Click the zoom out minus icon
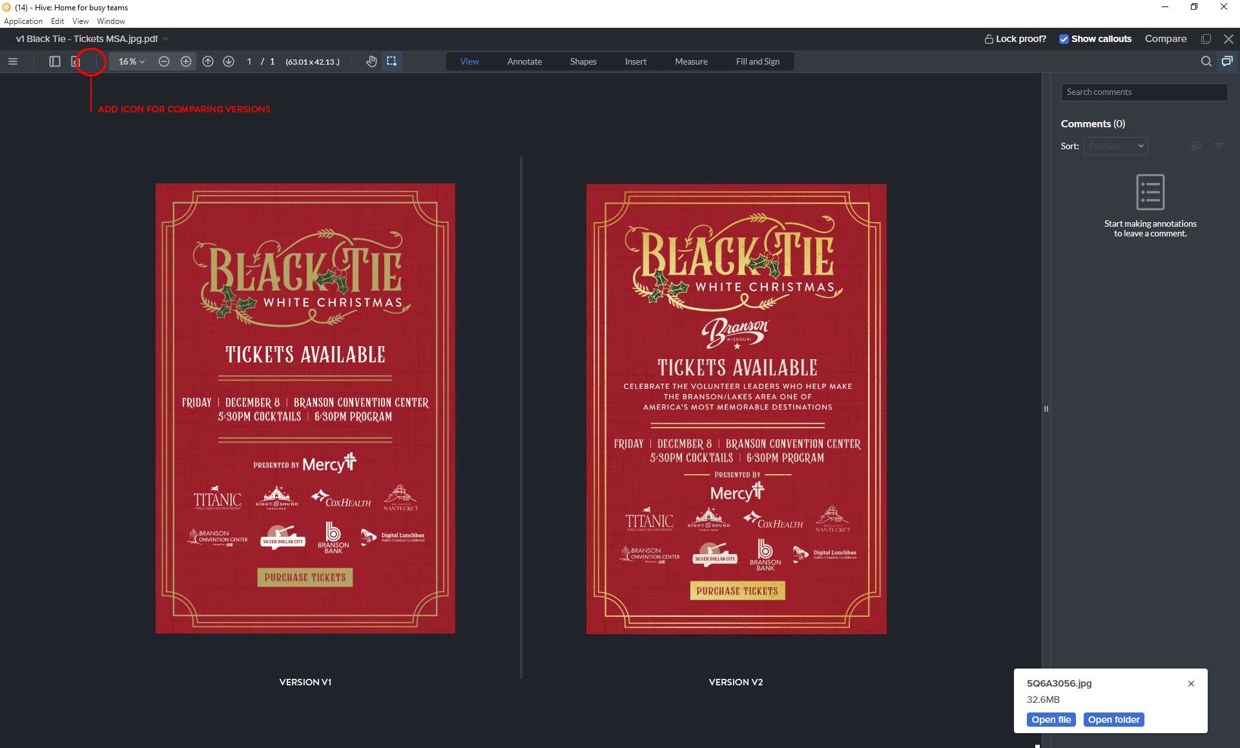The height and width of the screenshot is (748, 1240). coord(164,61)
